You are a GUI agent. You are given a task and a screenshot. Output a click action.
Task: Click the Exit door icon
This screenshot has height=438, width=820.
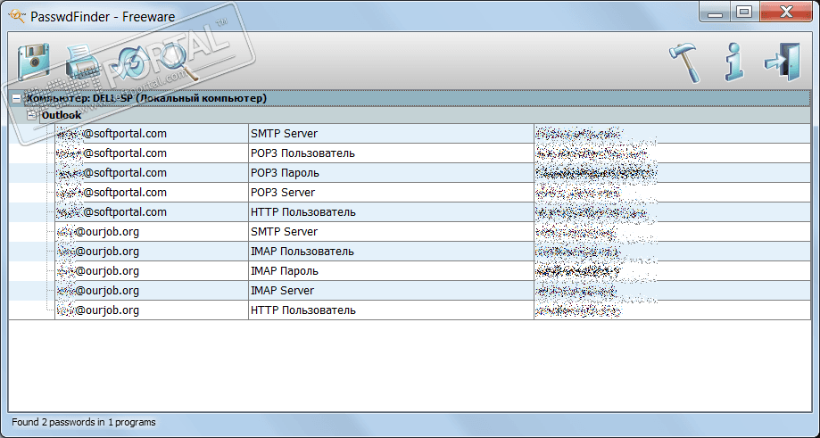click(783, 62)
